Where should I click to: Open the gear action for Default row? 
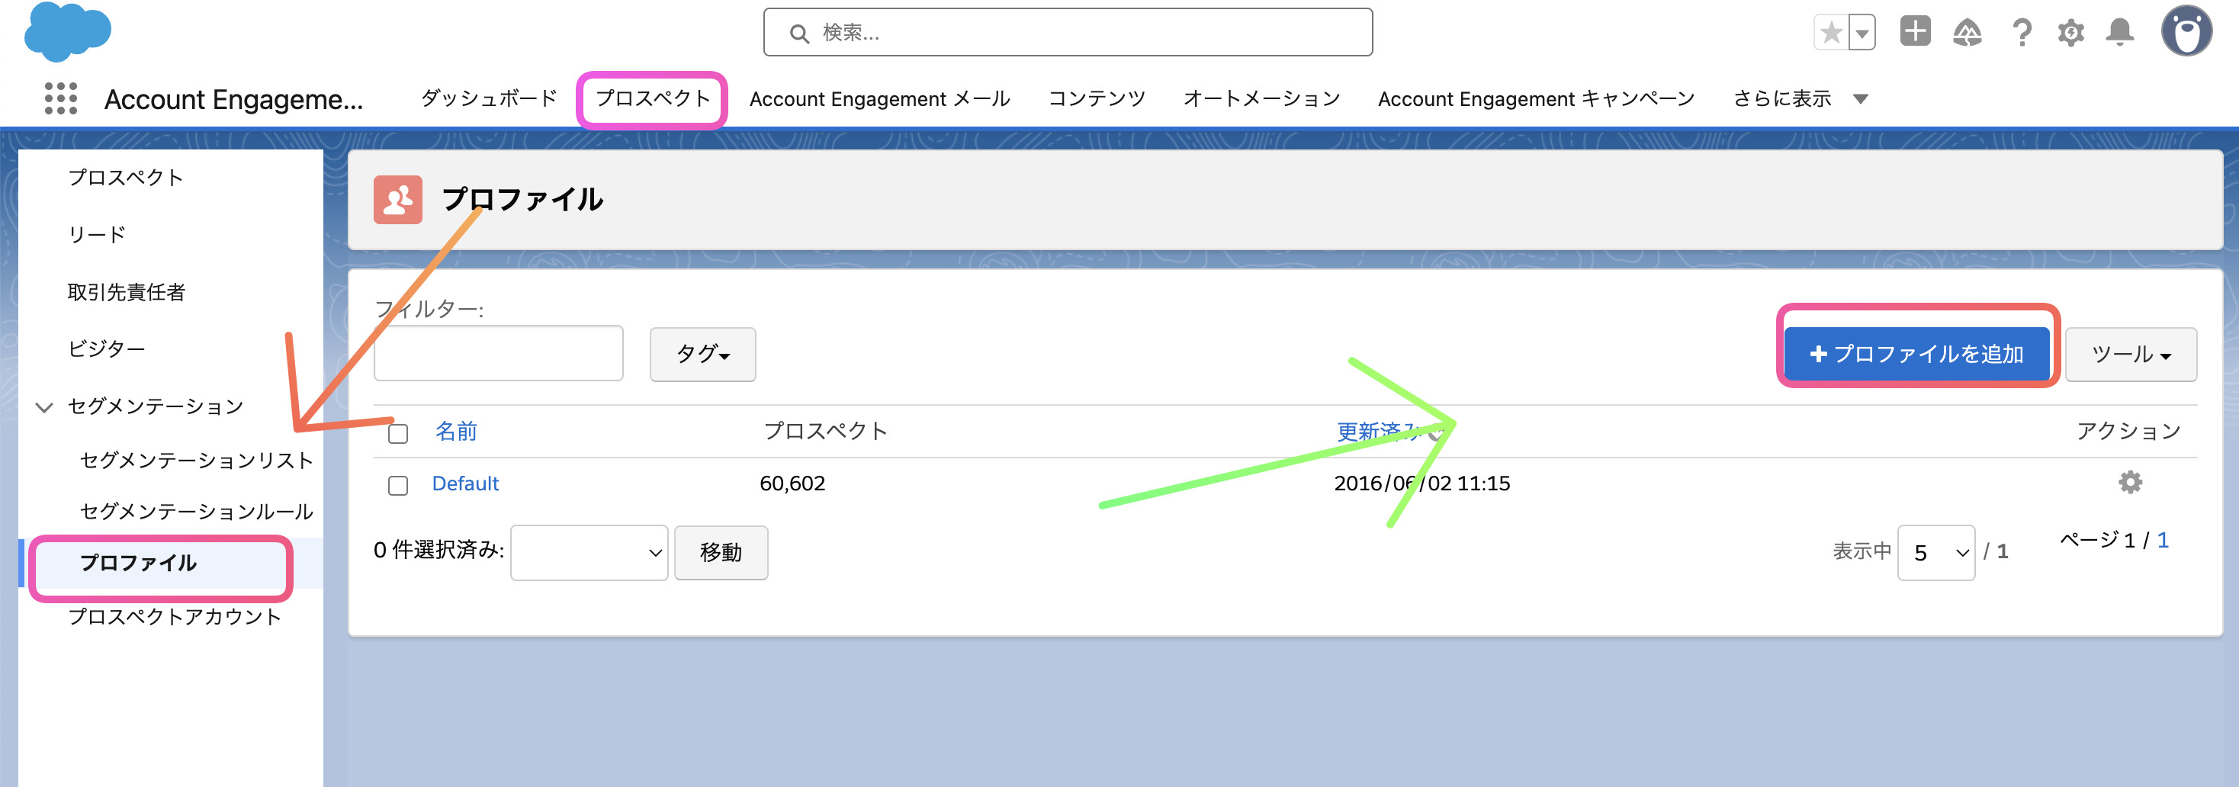(2131, 482)
